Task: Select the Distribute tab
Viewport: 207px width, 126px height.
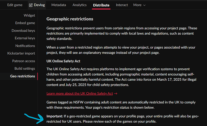Action: click(x=101, y=5)
